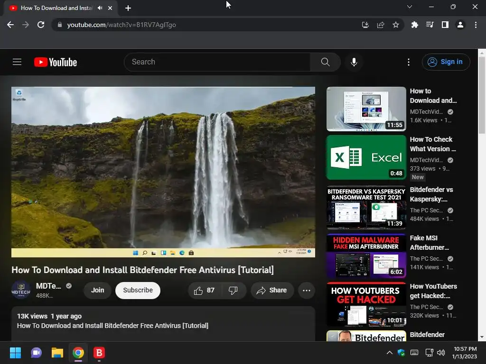
Task: Open media controls in Chrome toolbar
Action: (x=430, y=25)
